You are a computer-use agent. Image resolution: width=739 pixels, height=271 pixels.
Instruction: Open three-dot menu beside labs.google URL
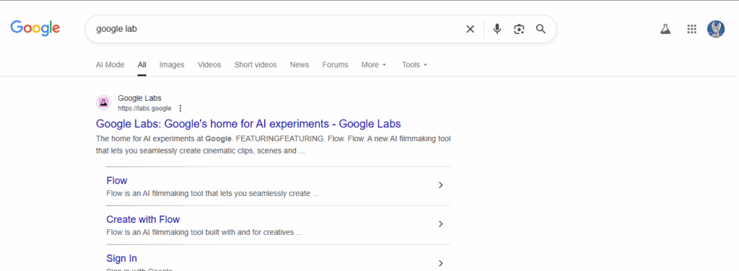point(180,108)
